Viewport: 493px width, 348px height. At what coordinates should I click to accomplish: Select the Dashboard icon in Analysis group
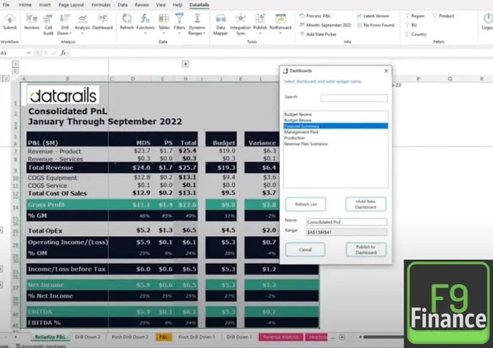102,19
